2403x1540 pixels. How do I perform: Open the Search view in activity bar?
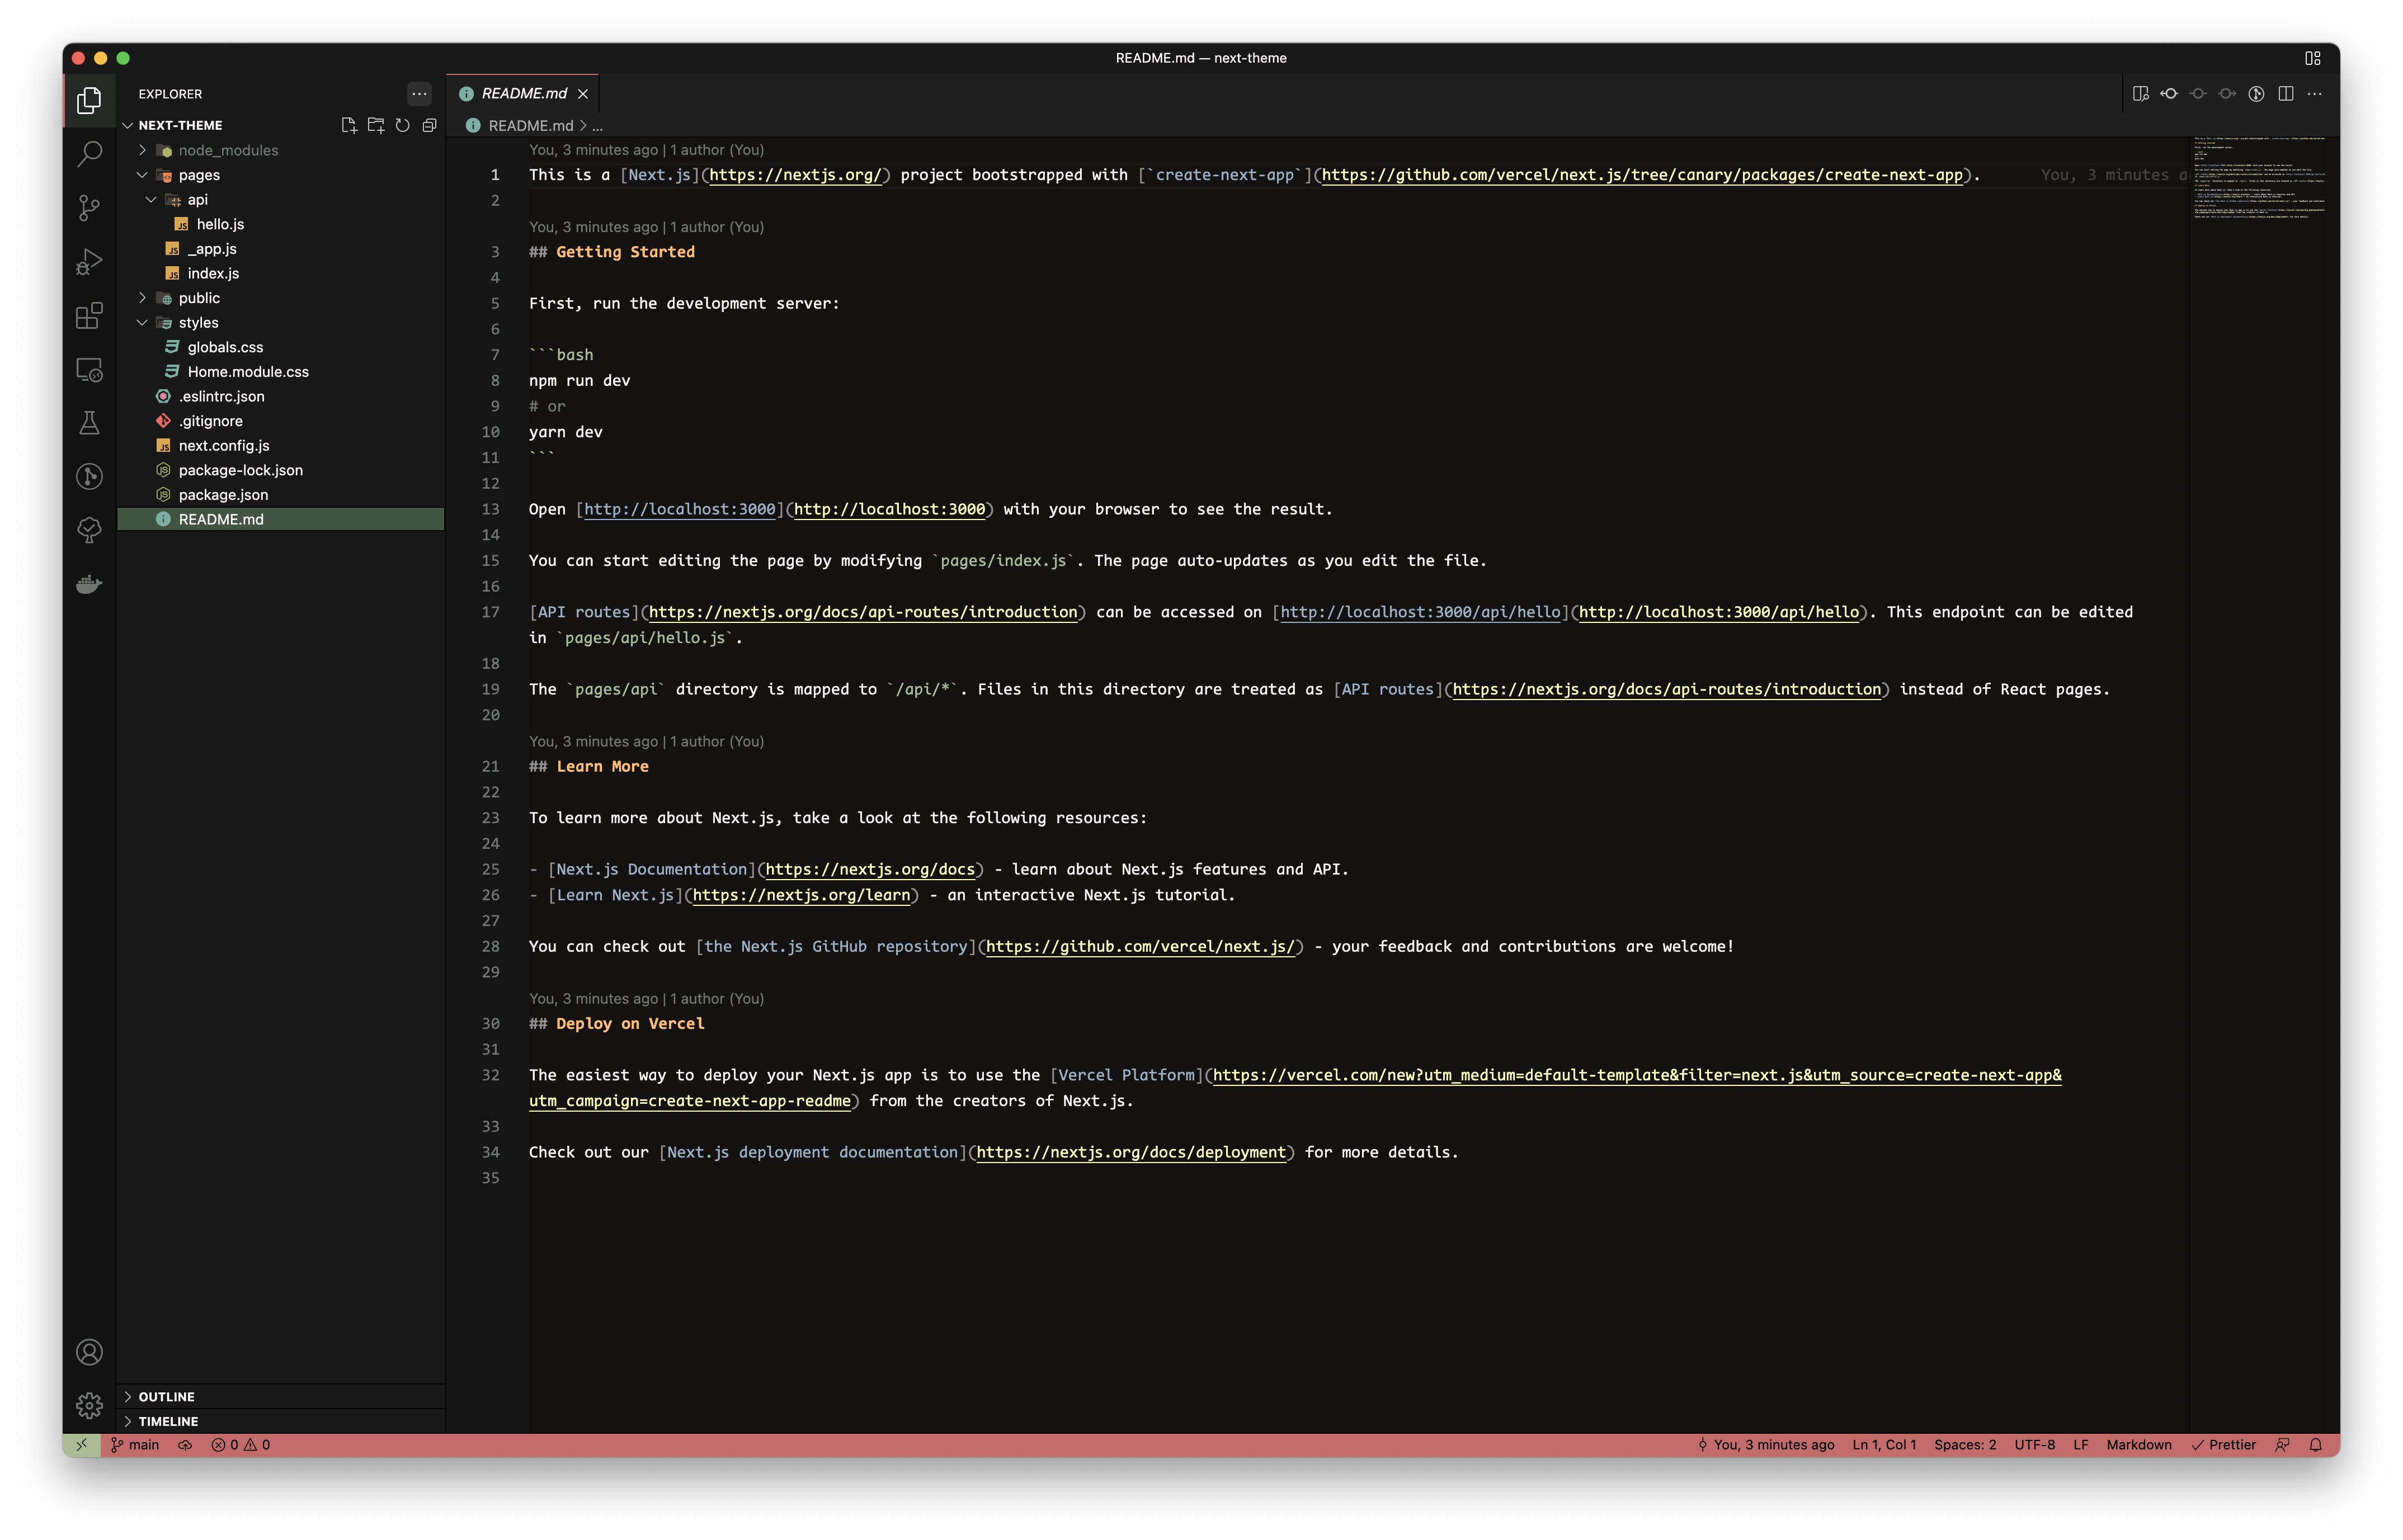(89, 154)
